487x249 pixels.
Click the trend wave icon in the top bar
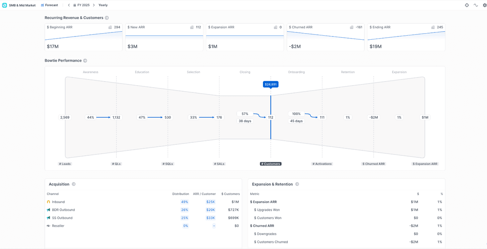(476, 5)
